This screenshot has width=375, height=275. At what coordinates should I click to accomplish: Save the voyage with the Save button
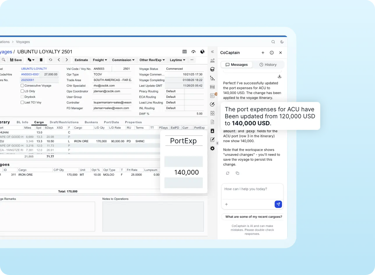coord(16,60)
